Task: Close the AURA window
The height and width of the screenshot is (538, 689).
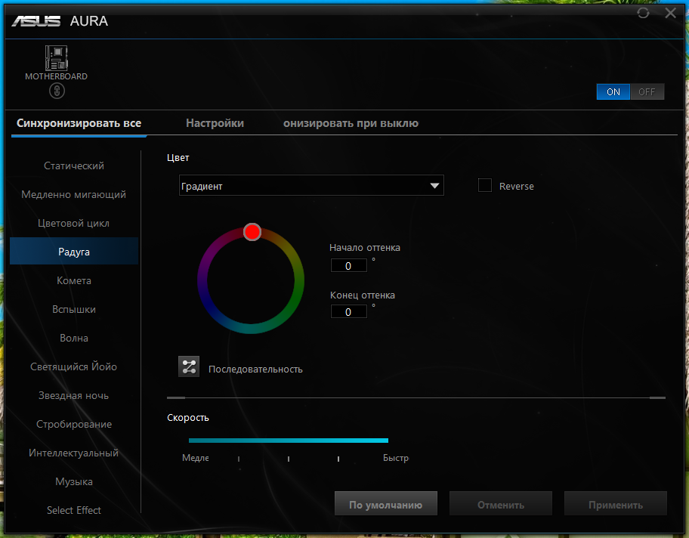Action: [671, 13]
